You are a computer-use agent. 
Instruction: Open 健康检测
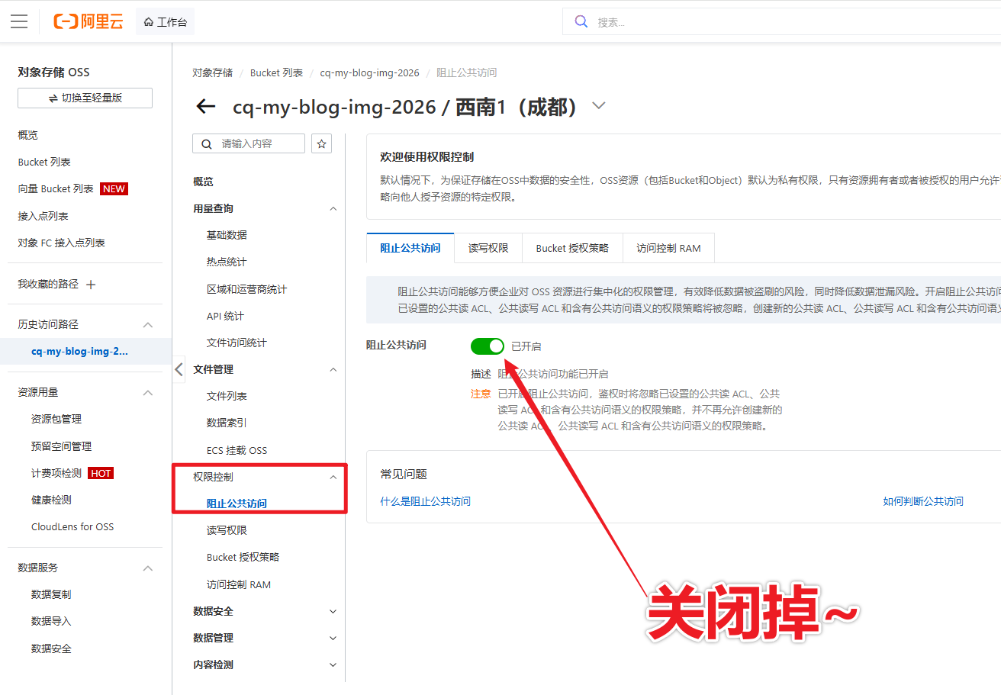point(51,500)
